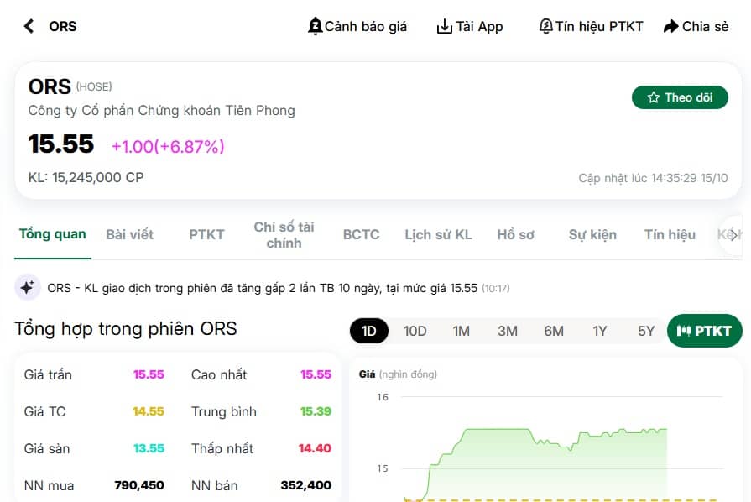Click the price alert bell icon
Image resolution: width=751 pixels, height=502 pixels.
tap(315, 26)
